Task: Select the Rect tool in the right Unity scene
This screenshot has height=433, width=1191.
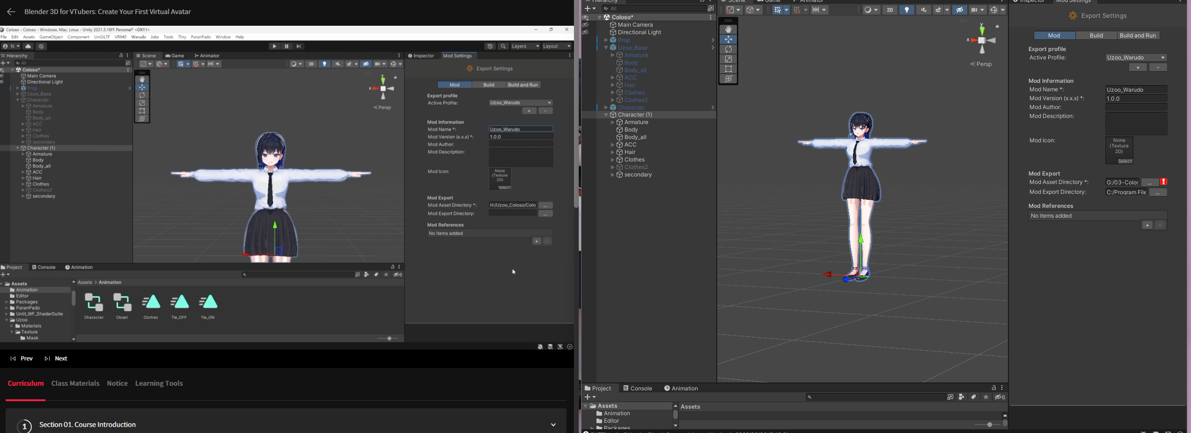Action: click(728, 69)
